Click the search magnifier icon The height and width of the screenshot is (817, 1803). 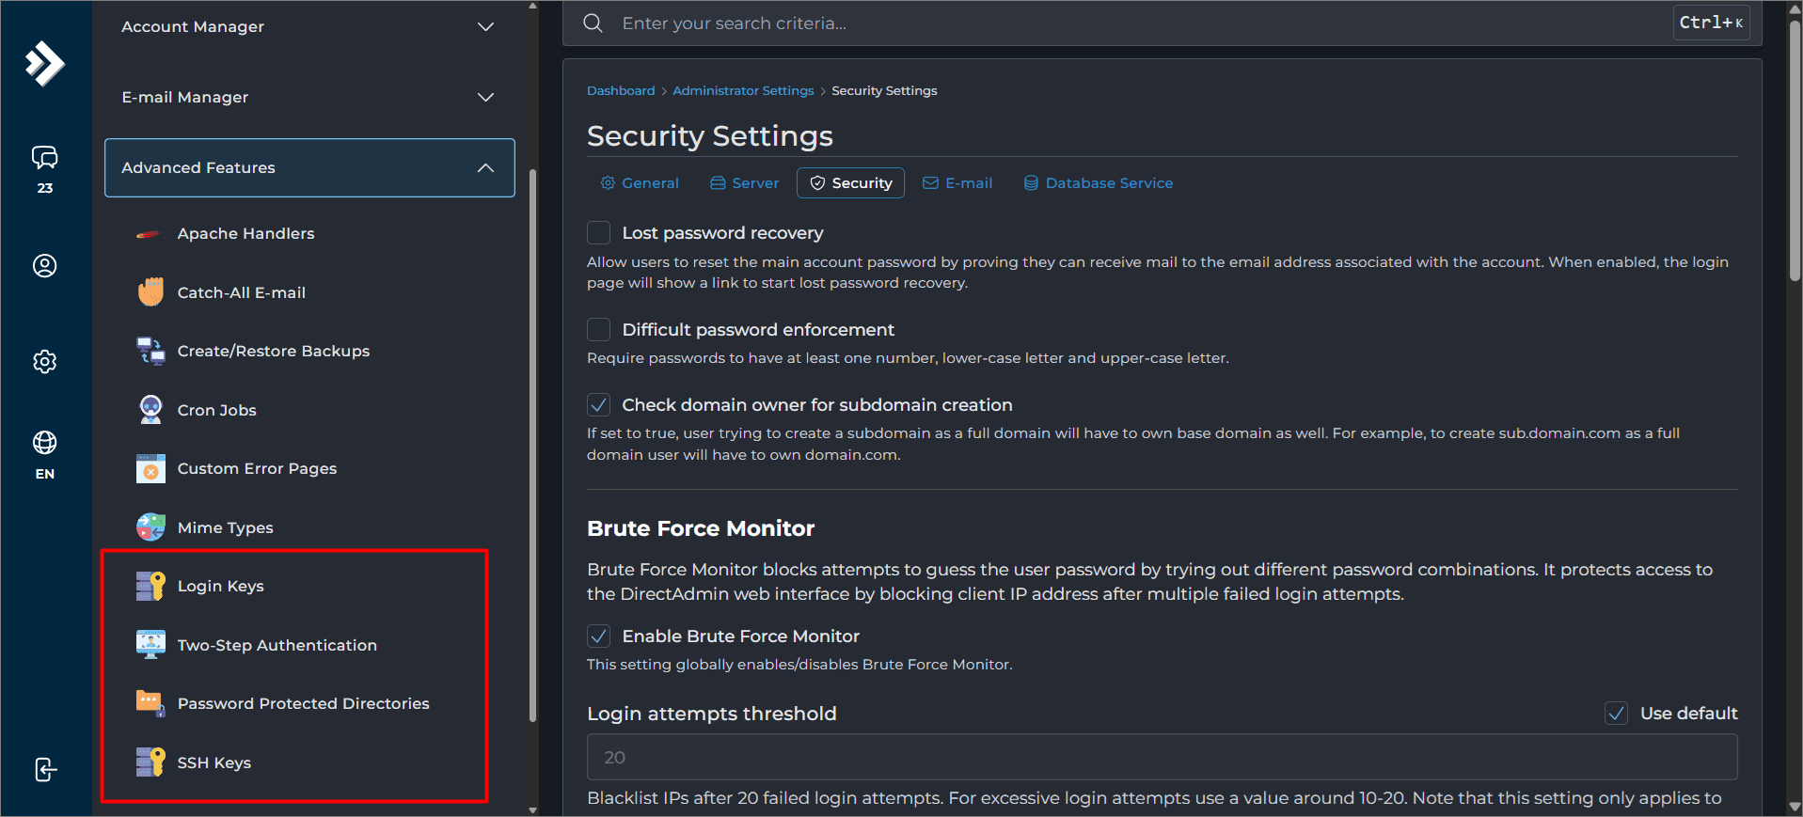click(593, 24)
